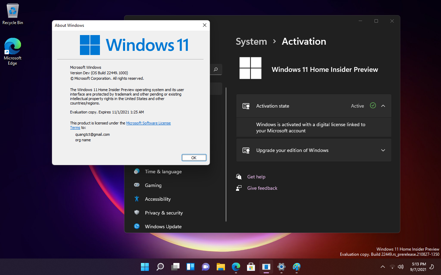Click the Windows Update sync icon
This screenshot has width=441, height=275.
[x=137, y=226]
